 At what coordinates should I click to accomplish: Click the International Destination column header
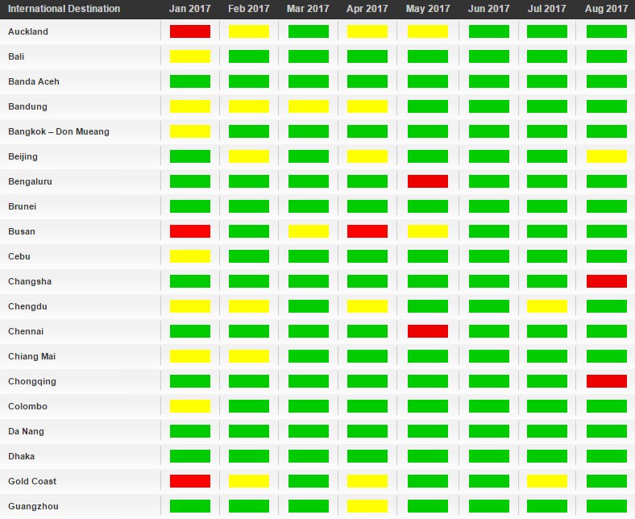tap(64, 9)
